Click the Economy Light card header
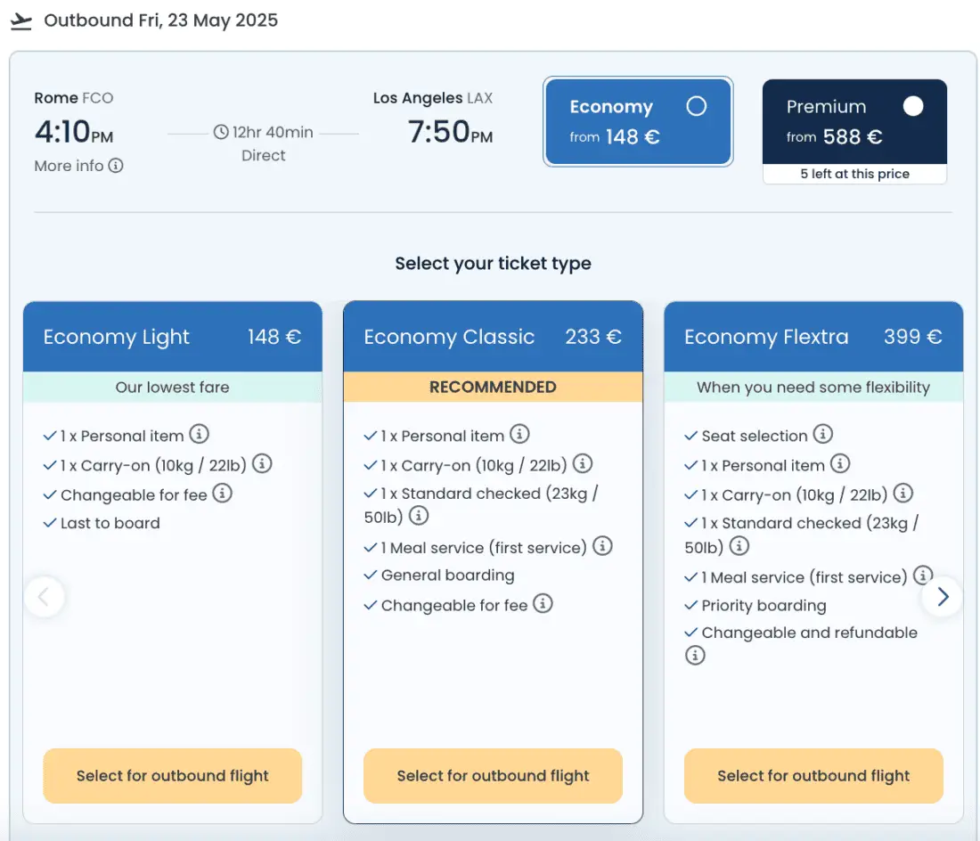 172,337
